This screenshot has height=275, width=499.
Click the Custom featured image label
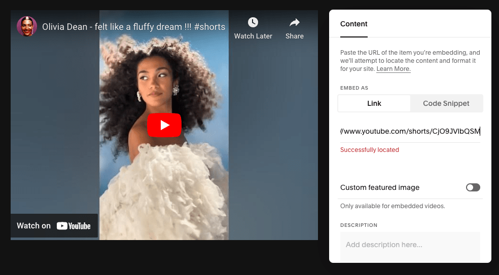coord(380,187)
